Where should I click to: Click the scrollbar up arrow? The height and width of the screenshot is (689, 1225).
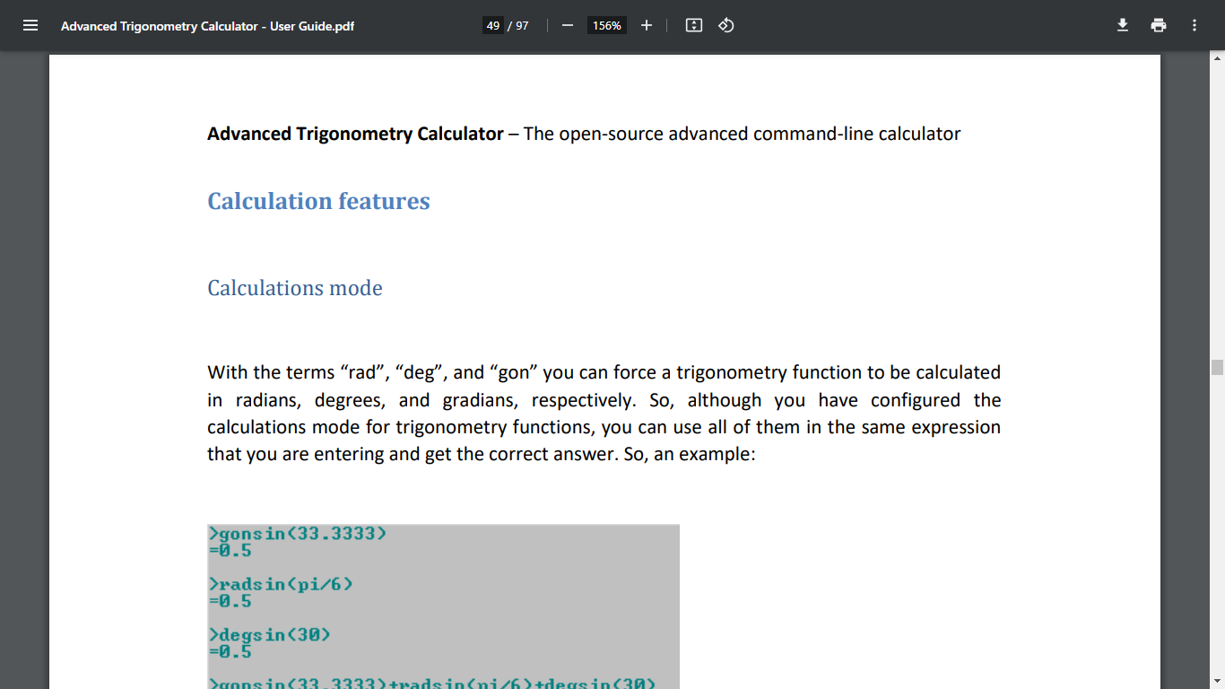[1217, 59]
